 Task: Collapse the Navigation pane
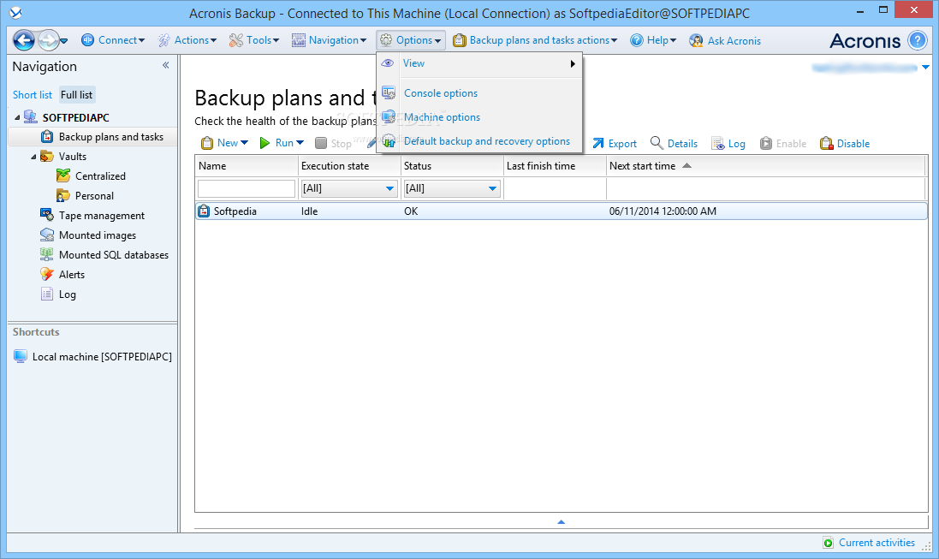(x=166, y=65)
